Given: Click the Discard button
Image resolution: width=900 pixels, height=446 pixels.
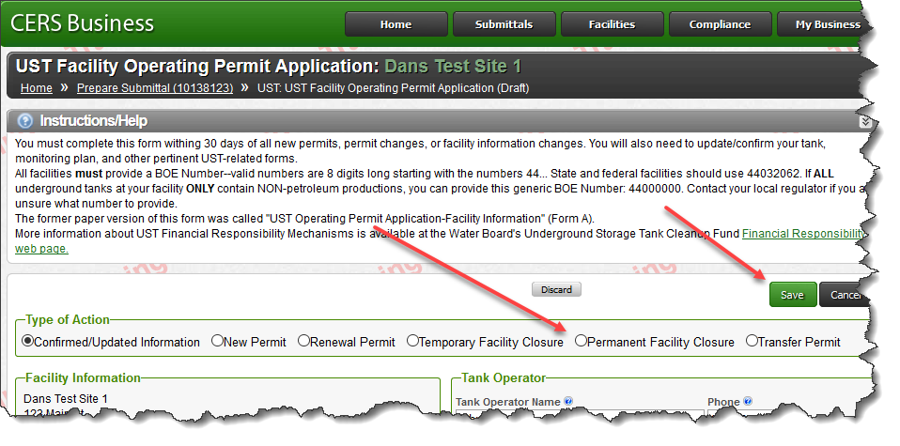Looking at the screenshot, I should pyautogui.click(x=556, y=289).
